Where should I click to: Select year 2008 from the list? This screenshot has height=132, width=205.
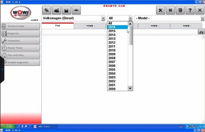[x=118, y=58]
